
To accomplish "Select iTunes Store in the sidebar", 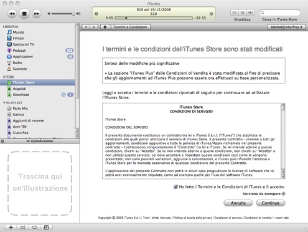I will pos(37,82).
